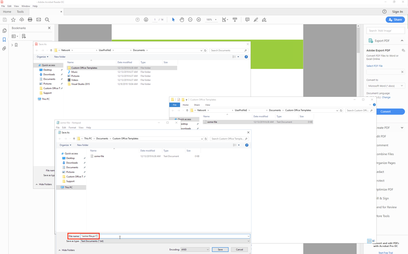Screen dimensions: 408x254
Task: Switch to the Home tab in Acrobat
Action: click(7, 12)
